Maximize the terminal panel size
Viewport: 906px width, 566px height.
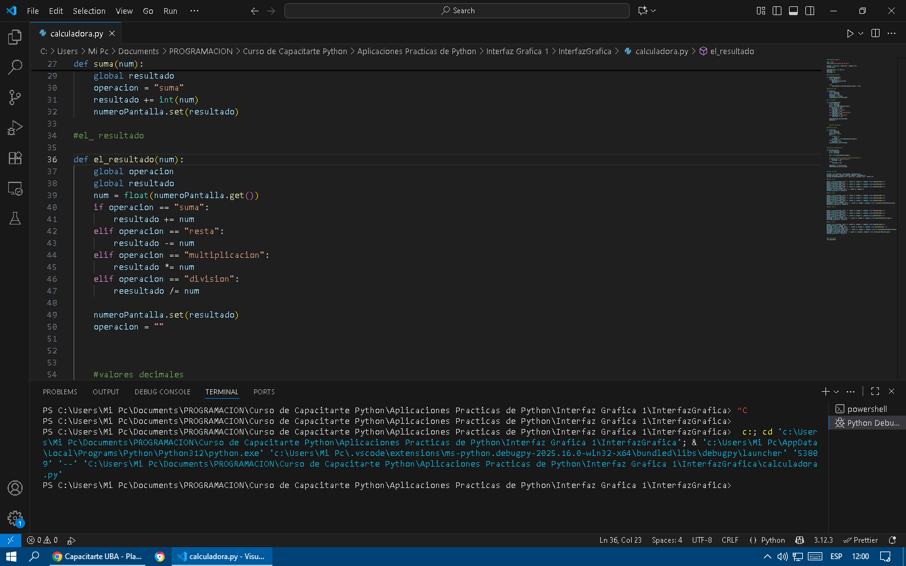[875, 391]
